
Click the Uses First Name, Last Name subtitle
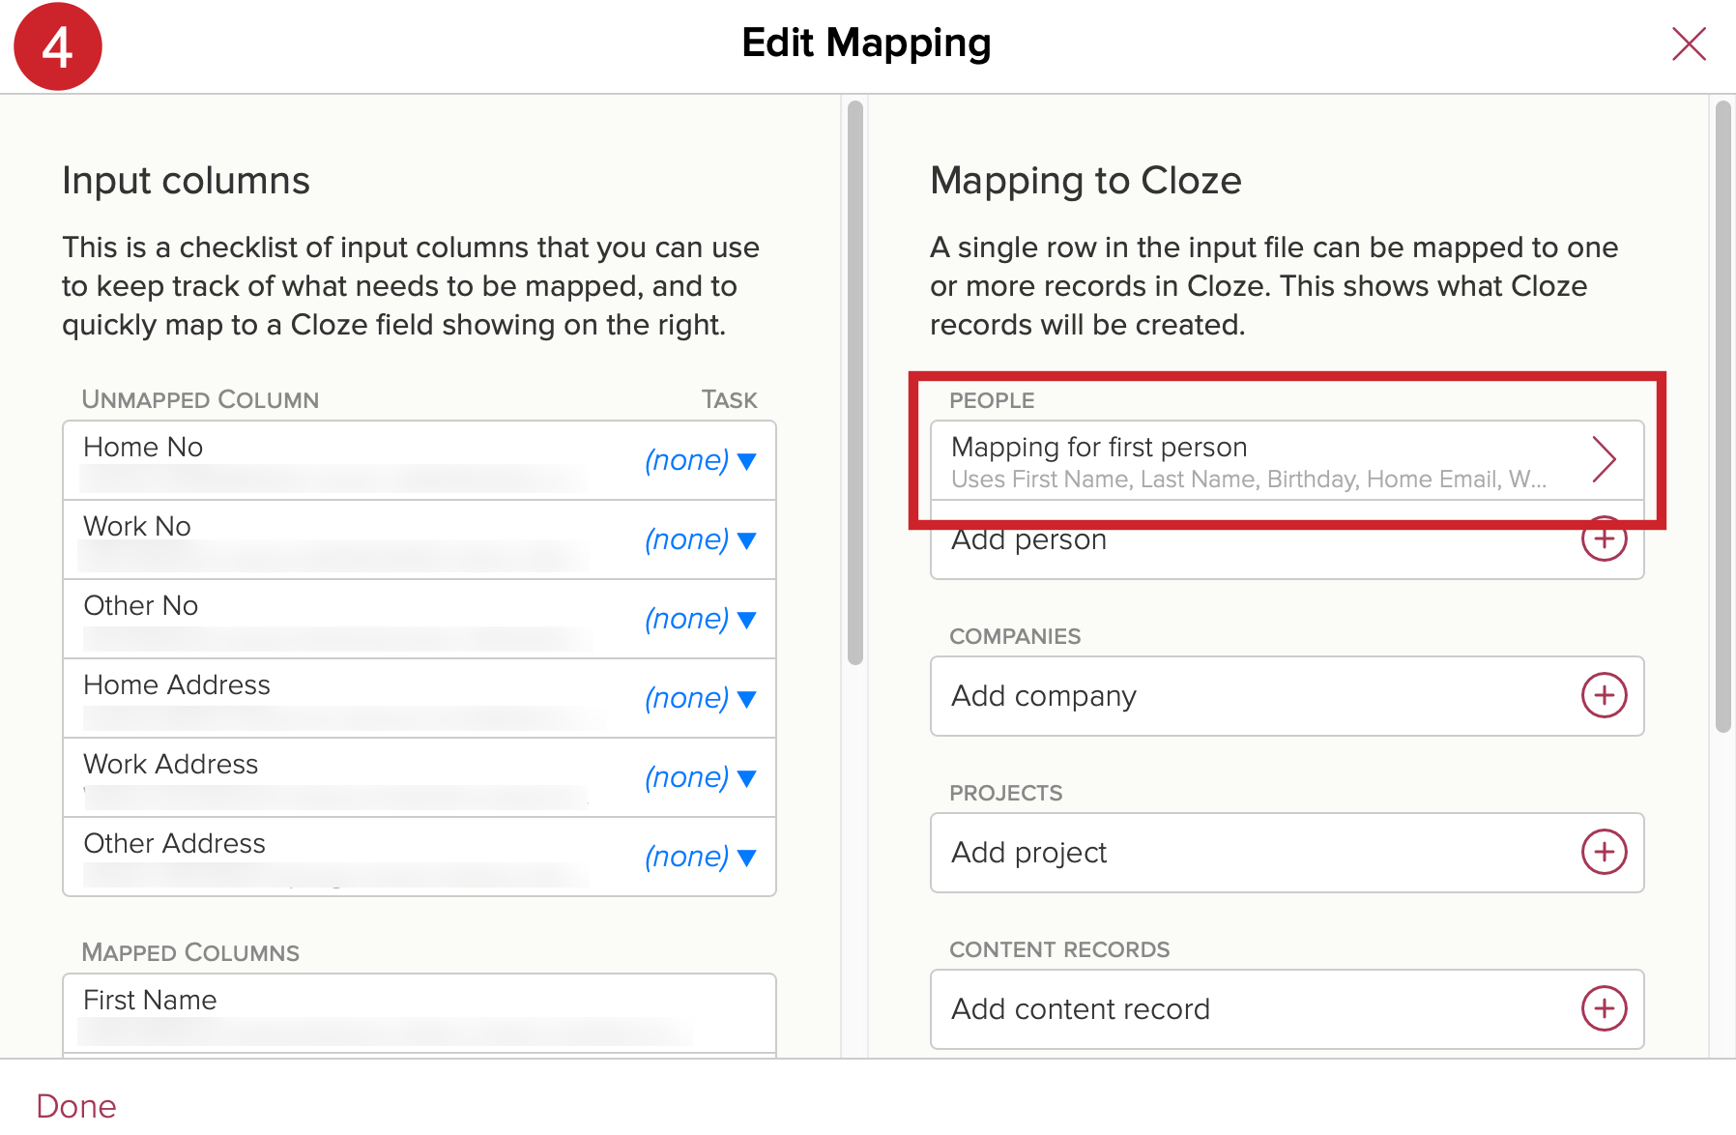[x=1249, y=480]
